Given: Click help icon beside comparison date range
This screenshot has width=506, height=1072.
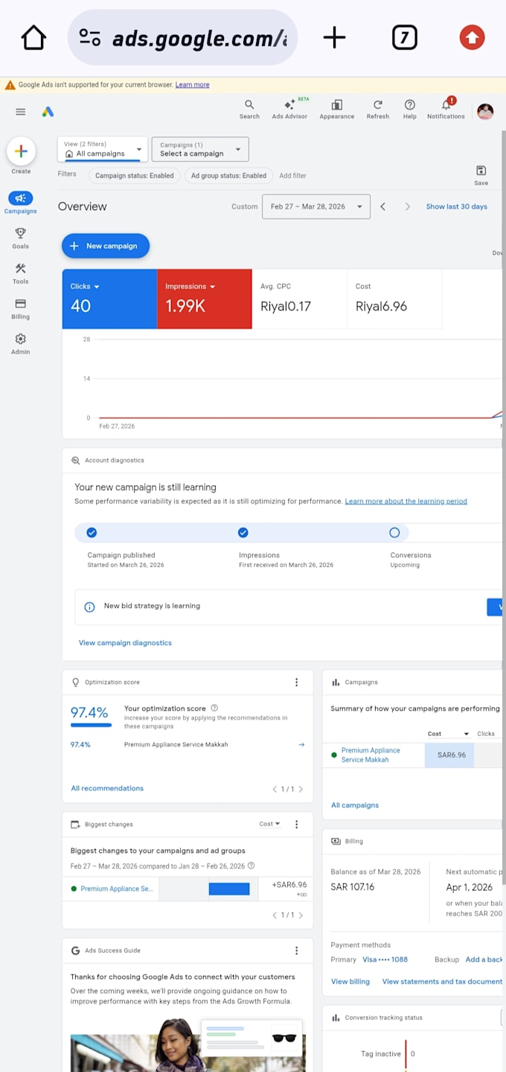Looking at the screenshot, I should point(251,866).
